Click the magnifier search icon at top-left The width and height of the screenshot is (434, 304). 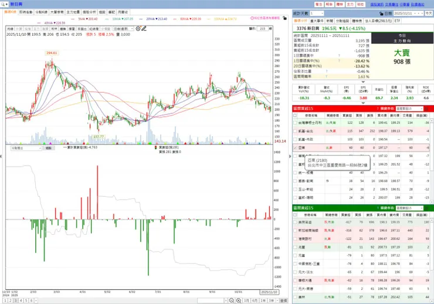click(x=3, y=4)
